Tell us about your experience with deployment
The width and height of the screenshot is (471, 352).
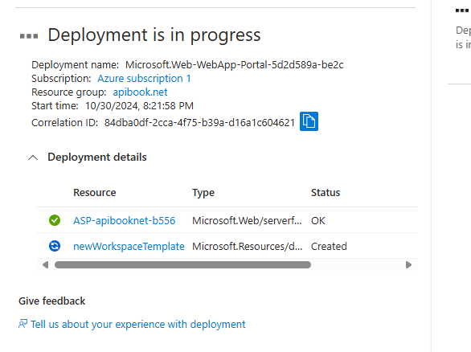[138, 325]
